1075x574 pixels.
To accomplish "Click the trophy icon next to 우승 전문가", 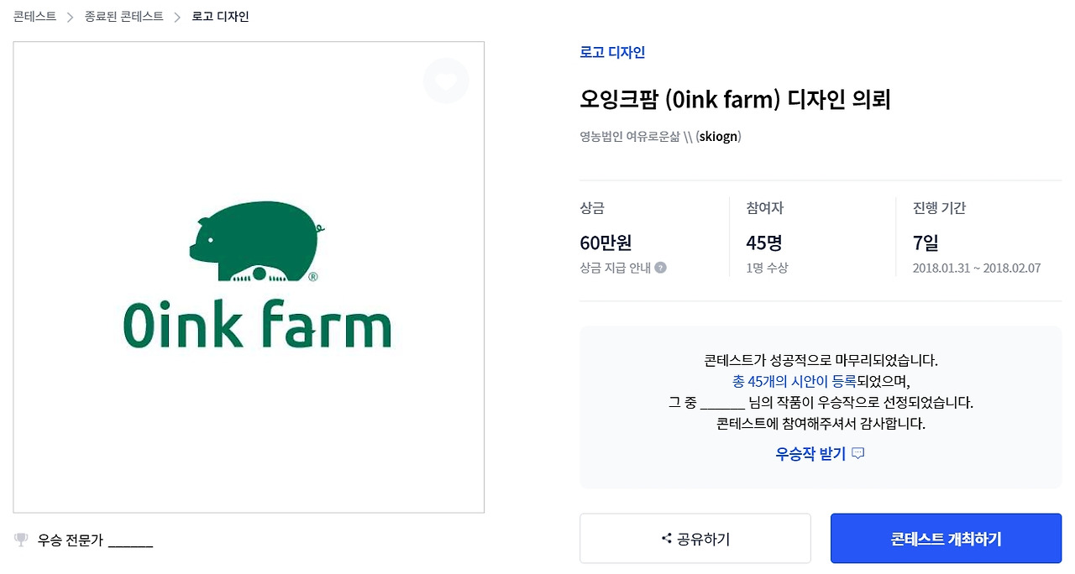I will click(x=22, y=540).
